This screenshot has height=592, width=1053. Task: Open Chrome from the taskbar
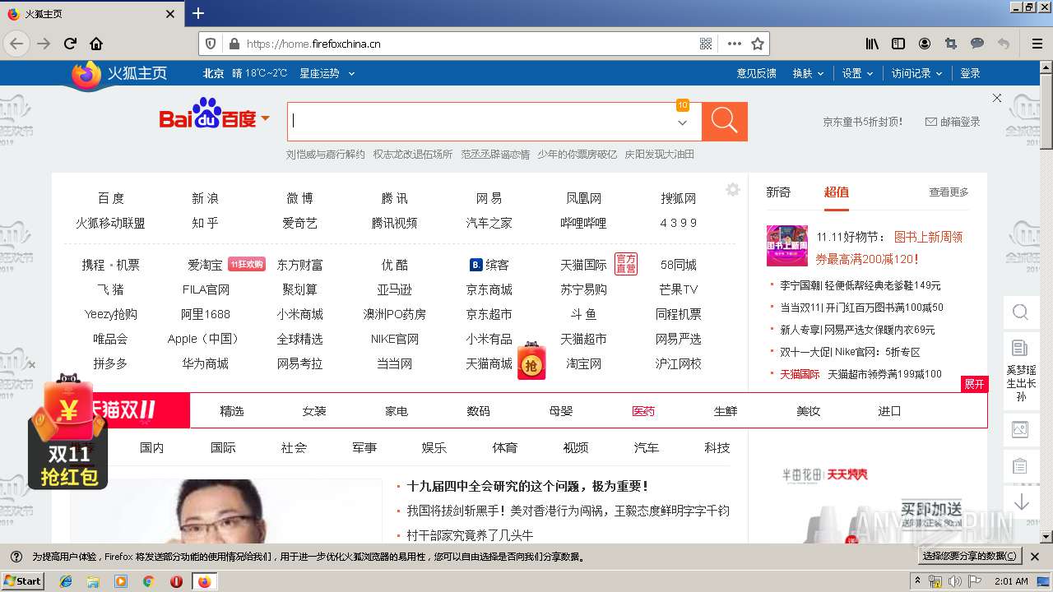point(148,581)
